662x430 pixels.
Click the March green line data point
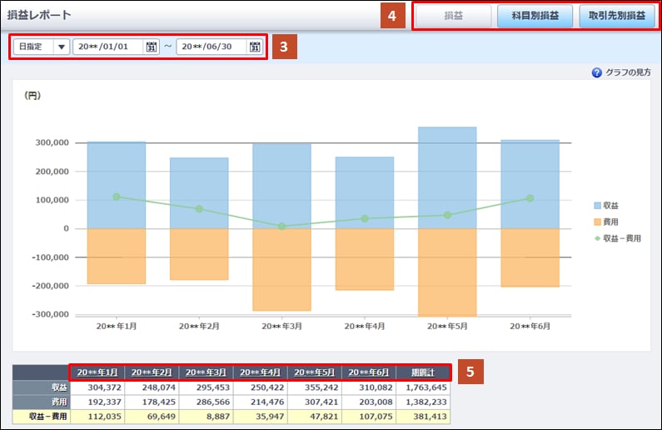click(x=282, y=227)
